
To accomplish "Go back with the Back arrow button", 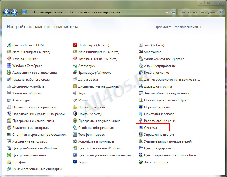I will 6,12.
